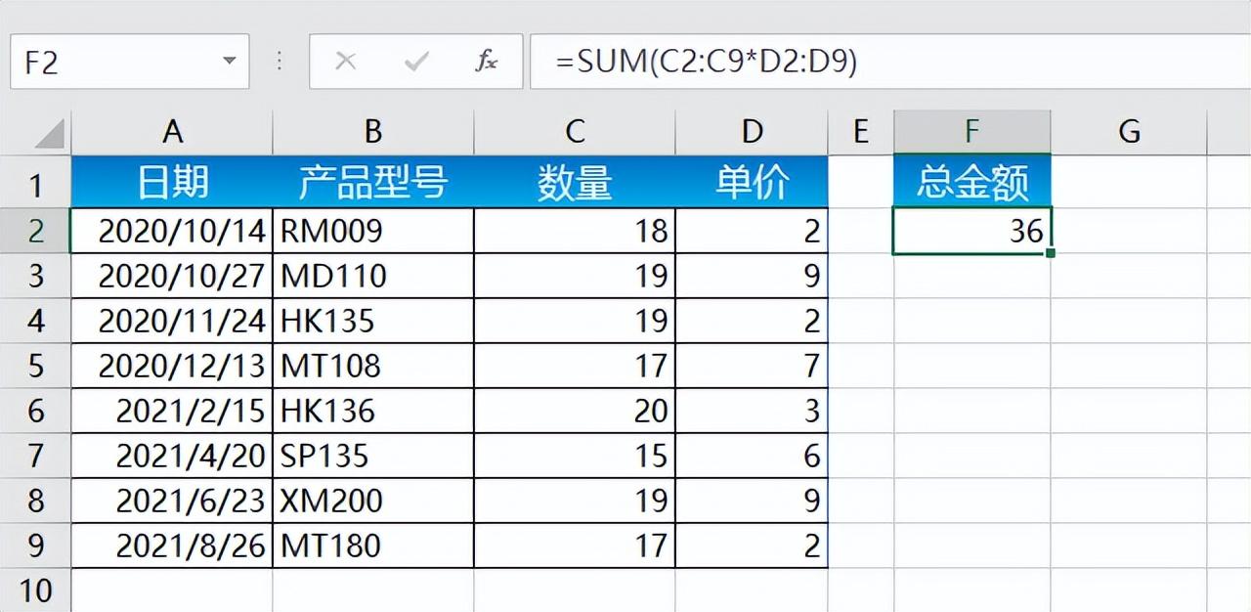Open Insert Function fx dialog
The height and width of the screenshot is (612, 1251).
[486, 62]
